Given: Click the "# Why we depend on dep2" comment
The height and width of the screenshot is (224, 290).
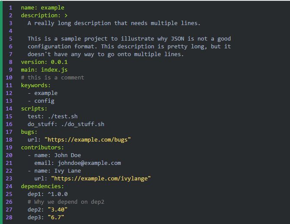Looking at the screenshot, I should click(x=66, y=202).
